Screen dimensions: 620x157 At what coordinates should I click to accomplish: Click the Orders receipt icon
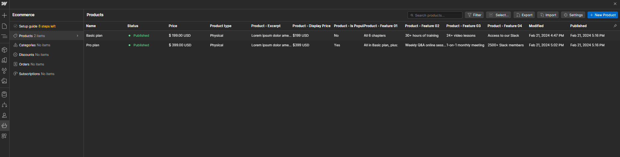pyautogui.click(x=15, y=64)
